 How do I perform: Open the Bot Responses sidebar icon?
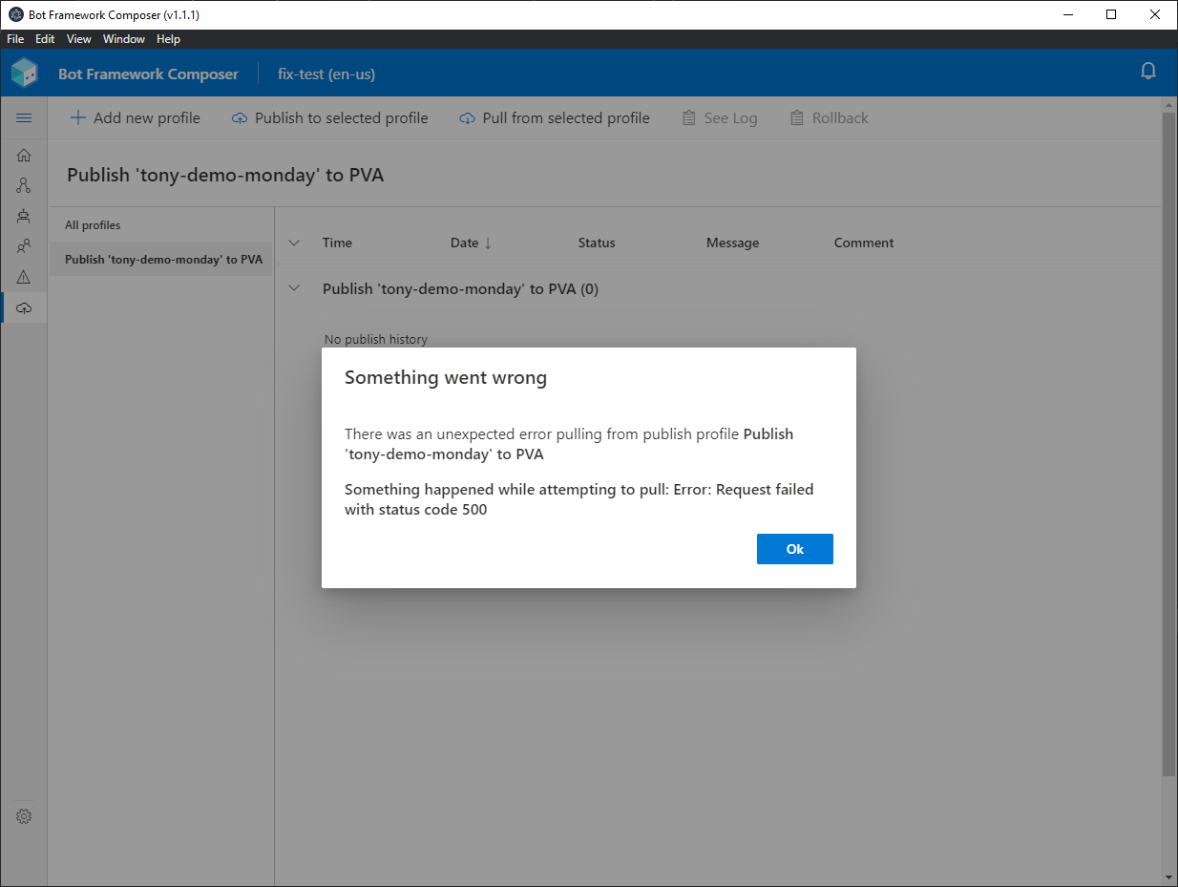[x=24, y=216]
